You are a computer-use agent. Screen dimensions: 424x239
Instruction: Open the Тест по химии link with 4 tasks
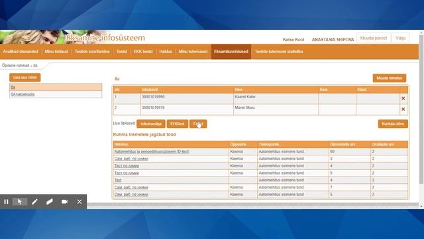click(127, 166)
